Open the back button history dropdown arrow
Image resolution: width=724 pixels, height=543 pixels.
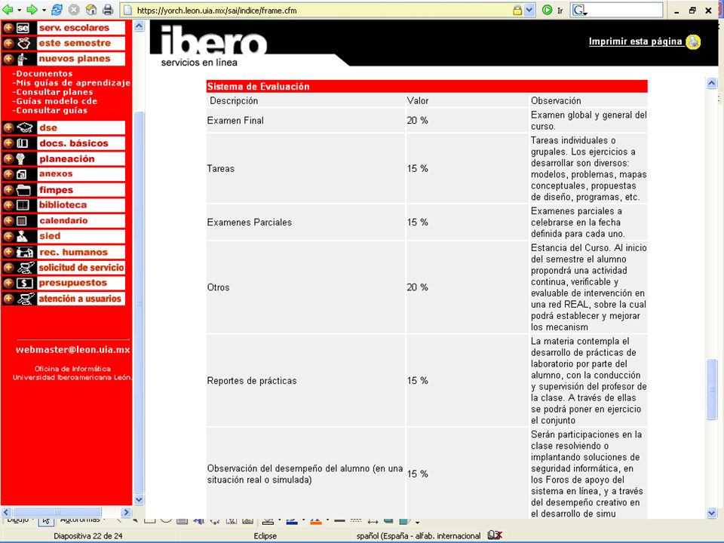pyautogui.click(x=19, y=10)
